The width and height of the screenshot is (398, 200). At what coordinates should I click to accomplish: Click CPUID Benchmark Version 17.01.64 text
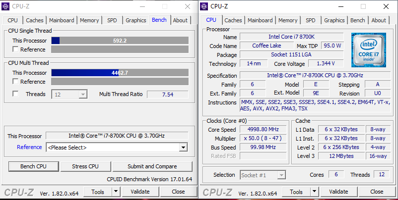[149, 179]
